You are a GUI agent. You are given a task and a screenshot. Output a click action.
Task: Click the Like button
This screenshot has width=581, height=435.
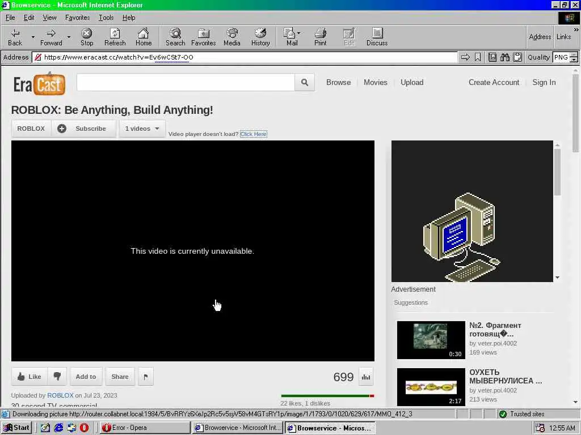tap(30, 377)
